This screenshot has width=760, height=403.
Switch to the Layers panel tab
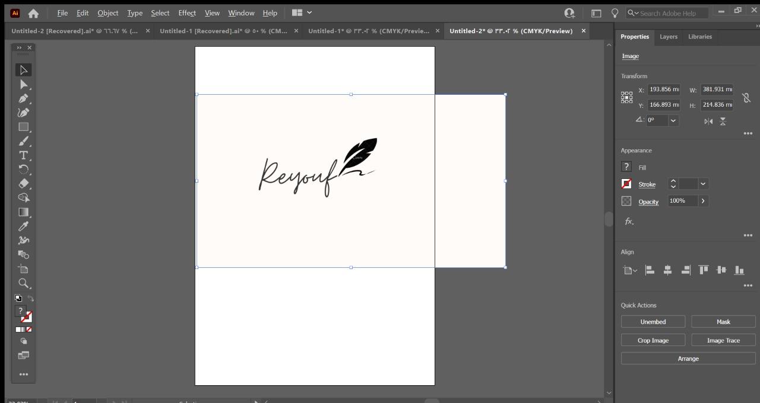tap(669, 37)
